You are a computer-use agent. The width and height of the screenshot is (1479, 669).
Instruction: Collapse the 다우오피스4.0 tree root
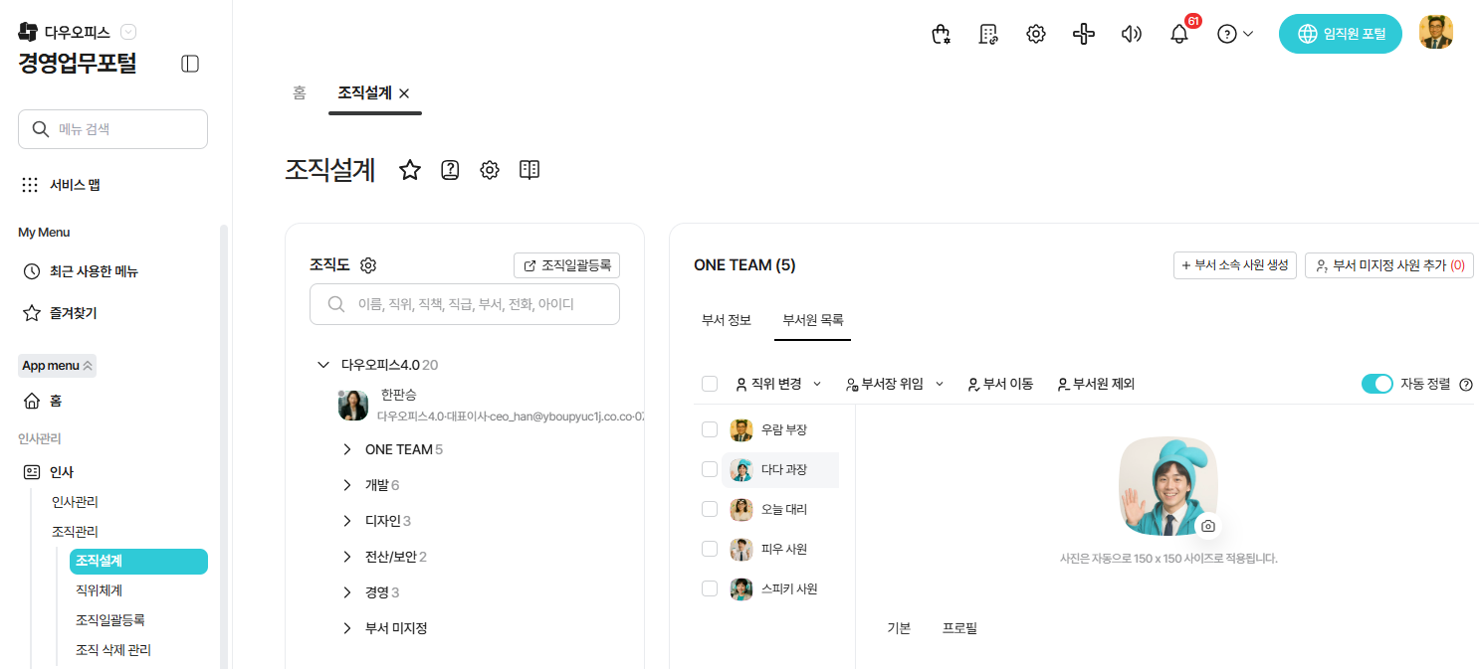322,365
